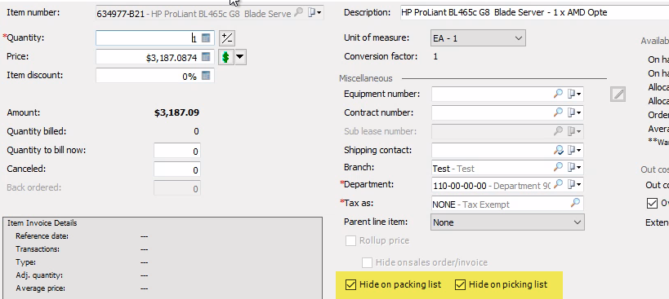Screen dimensions: 669x299
Task: Click the edit pencil icon near Equipment number
Action: (x=618, y=94)
